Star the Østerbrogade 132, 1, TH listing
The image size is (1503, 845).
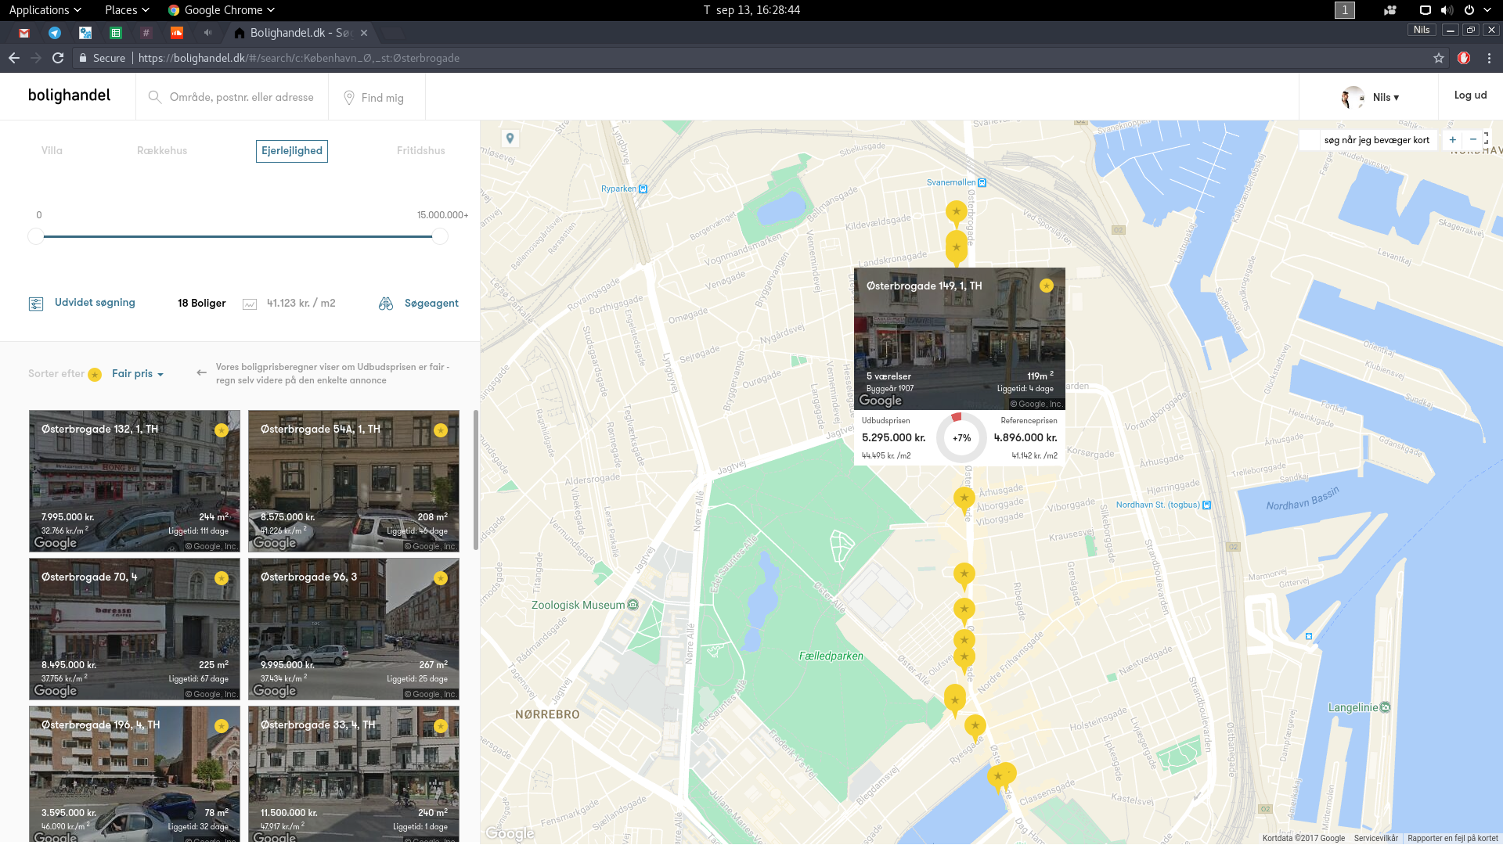(222, 430)
